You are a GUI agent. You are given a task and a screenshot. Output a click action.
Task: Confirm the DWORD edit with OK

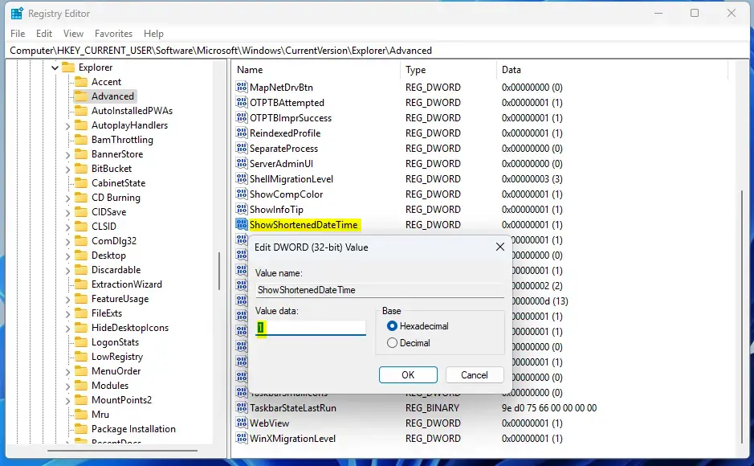[408, 375]
